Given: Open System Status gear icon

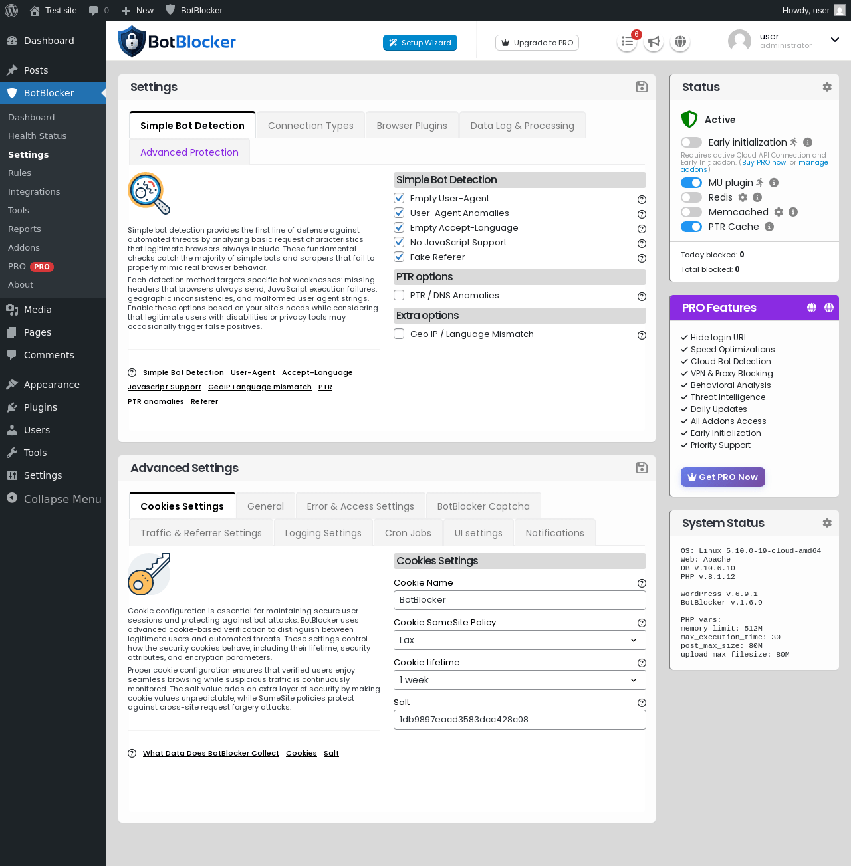Looking at the screenshot, I should click(827, 523).
